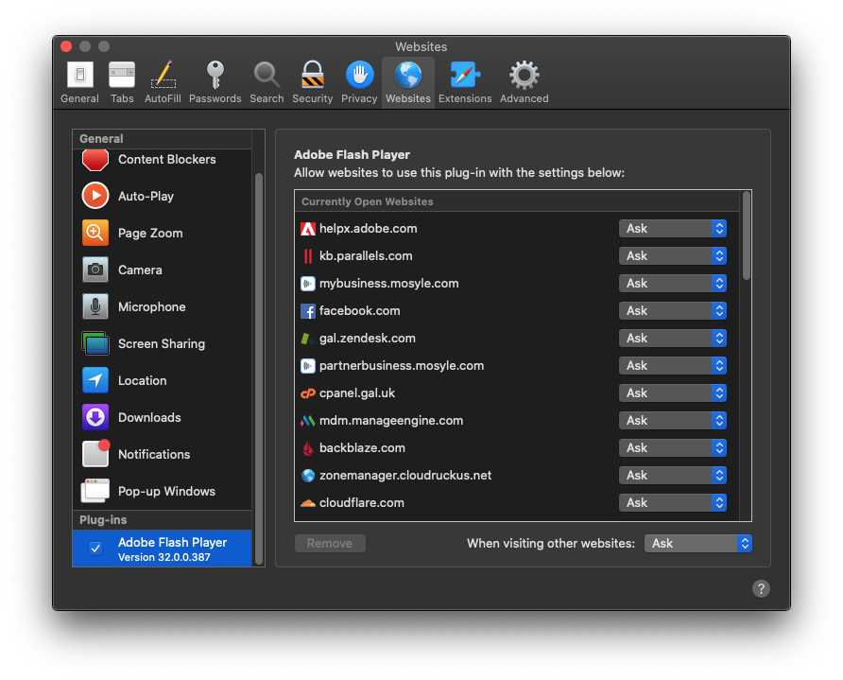The height and width of the screenshot is (680, 843).
Task: Open the General preferences icon
Action: 79,75
